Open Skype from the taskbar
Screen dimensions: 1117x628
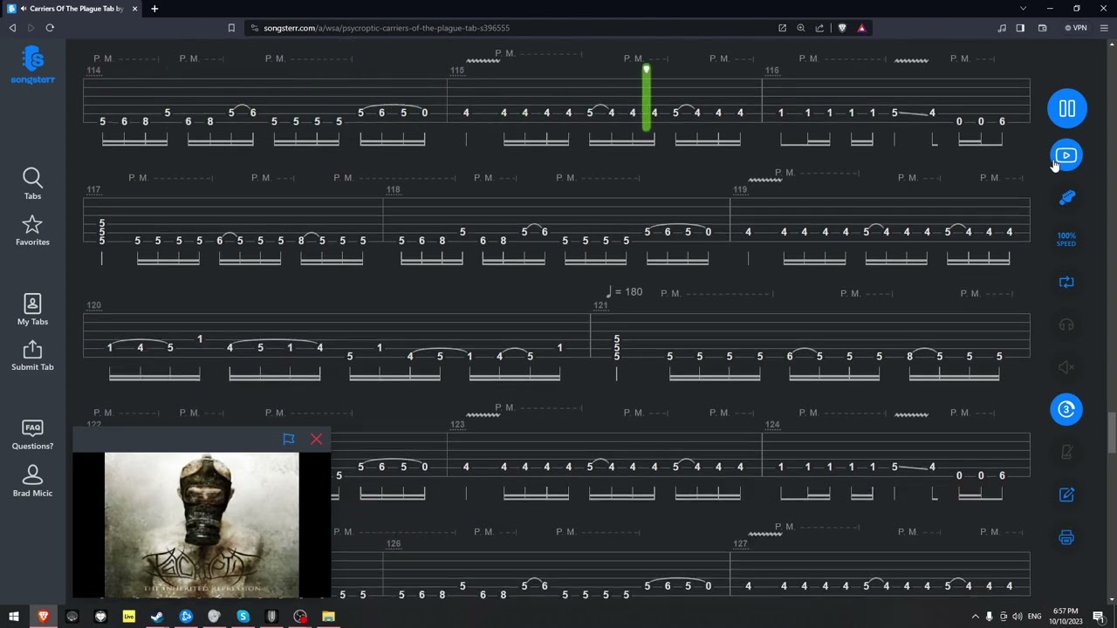pos(243,617)
